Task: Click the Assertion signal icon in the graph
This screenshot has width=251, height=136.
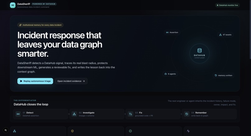Action: 167,33
